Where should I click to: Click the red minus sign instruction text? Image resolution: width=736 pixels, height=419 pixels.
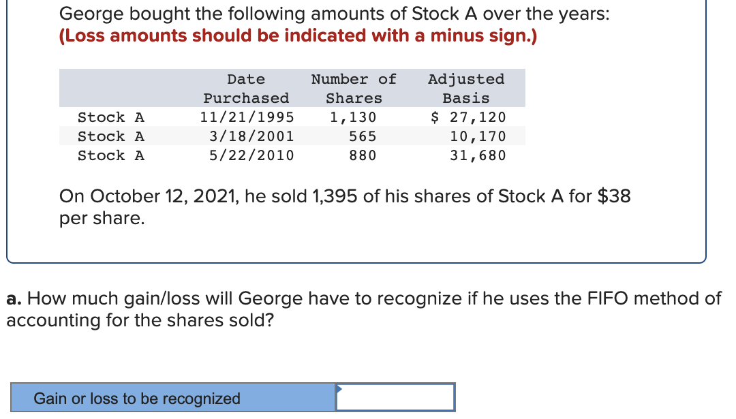(x=298, y=35)
